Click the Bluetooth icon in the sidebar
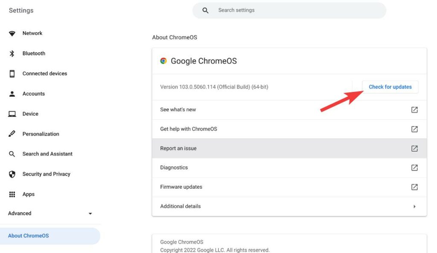 (x=12, y=53)
